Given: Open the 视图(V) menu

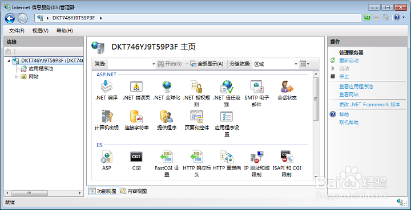Looking at the screenshot, I should tap(41, 31).
